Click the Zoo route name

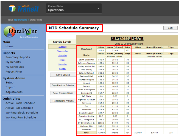86,106
